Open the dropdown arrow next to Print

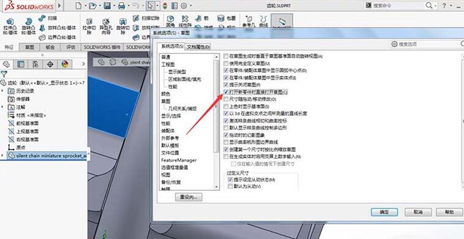click(129, 6)
